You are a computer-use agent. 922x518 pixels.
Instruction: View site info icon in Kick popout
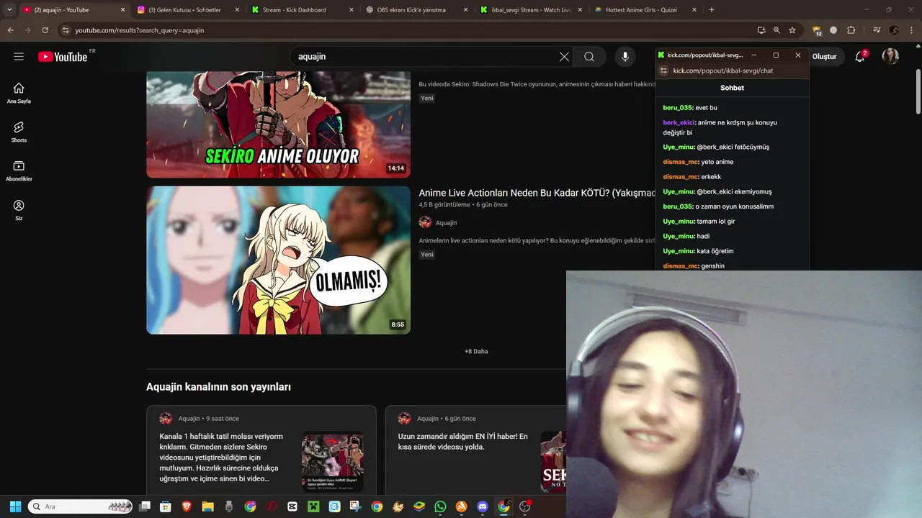[x=664, y=71]
